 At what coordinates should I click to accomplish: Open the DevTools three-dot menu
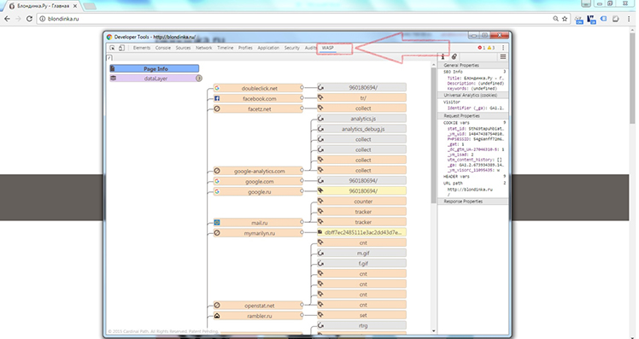point(503,48)
